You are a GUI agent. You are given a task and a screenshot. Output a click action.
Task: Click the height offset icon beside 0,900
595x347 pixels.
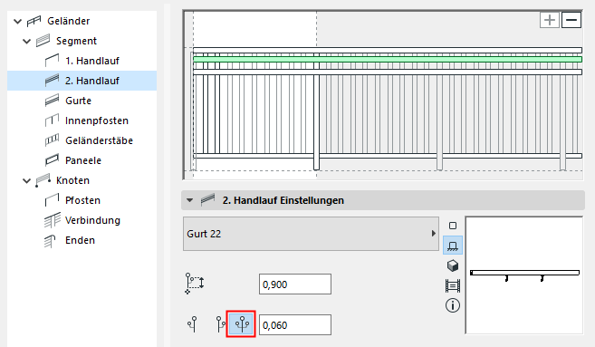point(195,284)
